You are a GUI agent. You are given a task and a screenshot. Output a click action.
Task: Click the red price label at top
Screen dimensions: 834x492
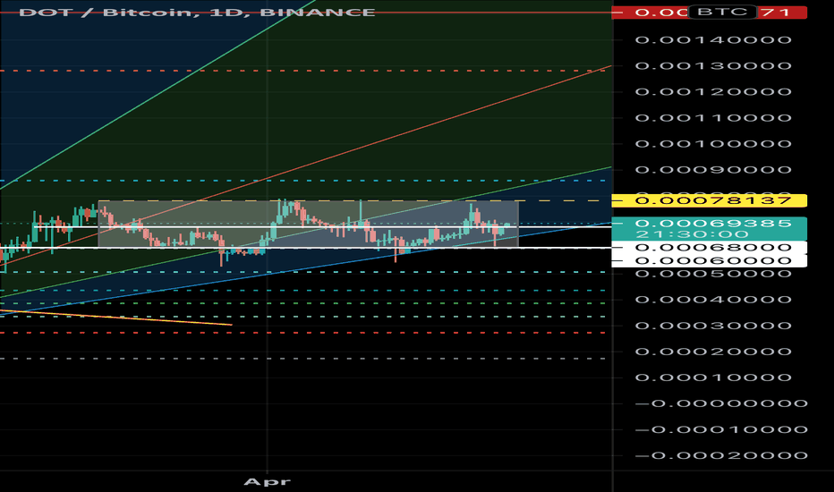[710, 13]
